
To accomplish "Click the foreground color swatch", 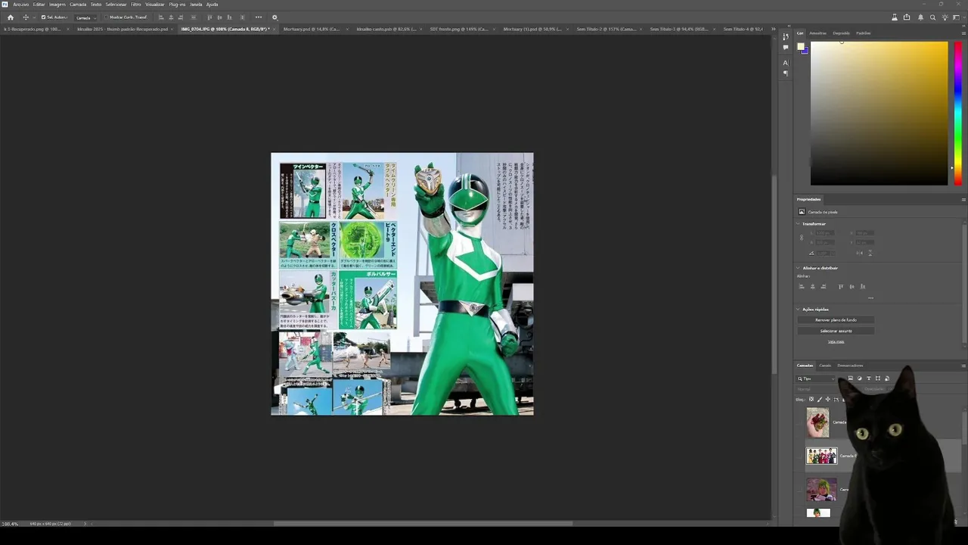I will 801,47.
